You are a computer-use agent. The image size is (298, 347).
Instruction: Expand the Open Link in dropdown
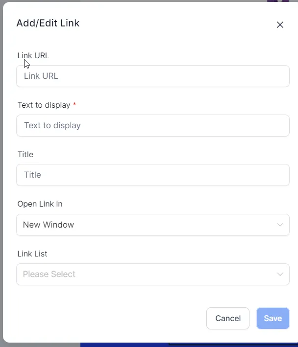point(152,225)
